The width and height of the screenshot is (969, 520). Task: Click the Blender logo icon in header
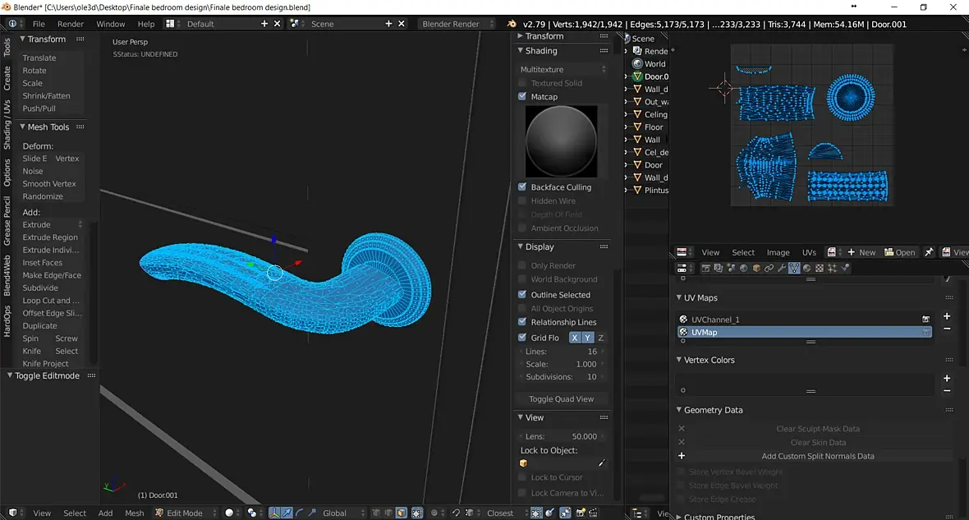pyautogui.click(x=512, y=24)
